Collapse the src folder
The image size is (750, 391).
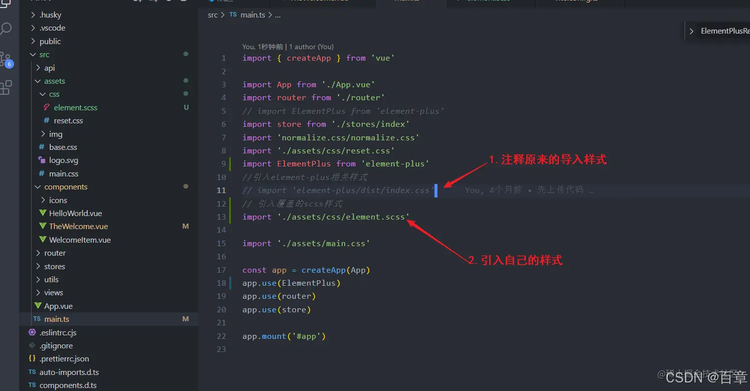[x=33, y=55]
